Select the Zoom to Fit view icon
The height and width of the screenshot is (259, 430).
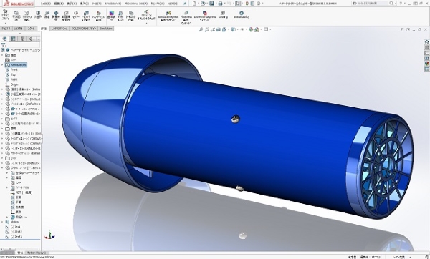(x=201, y=29)
